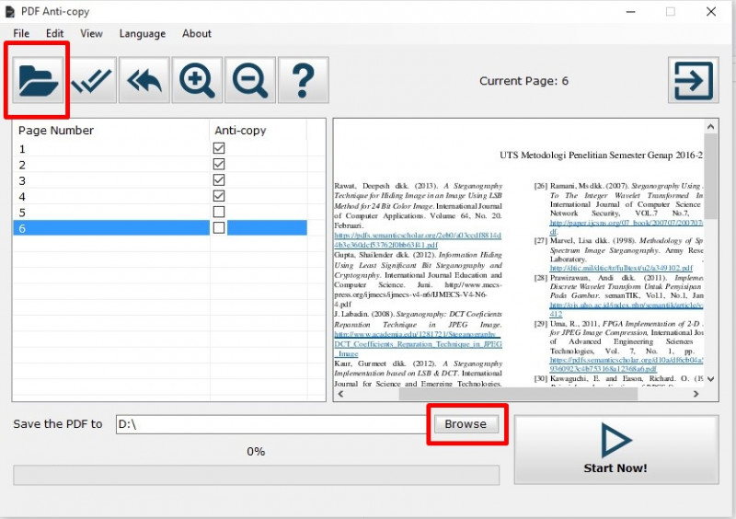Click the double-checkmark select all icon

coord(92,80)
